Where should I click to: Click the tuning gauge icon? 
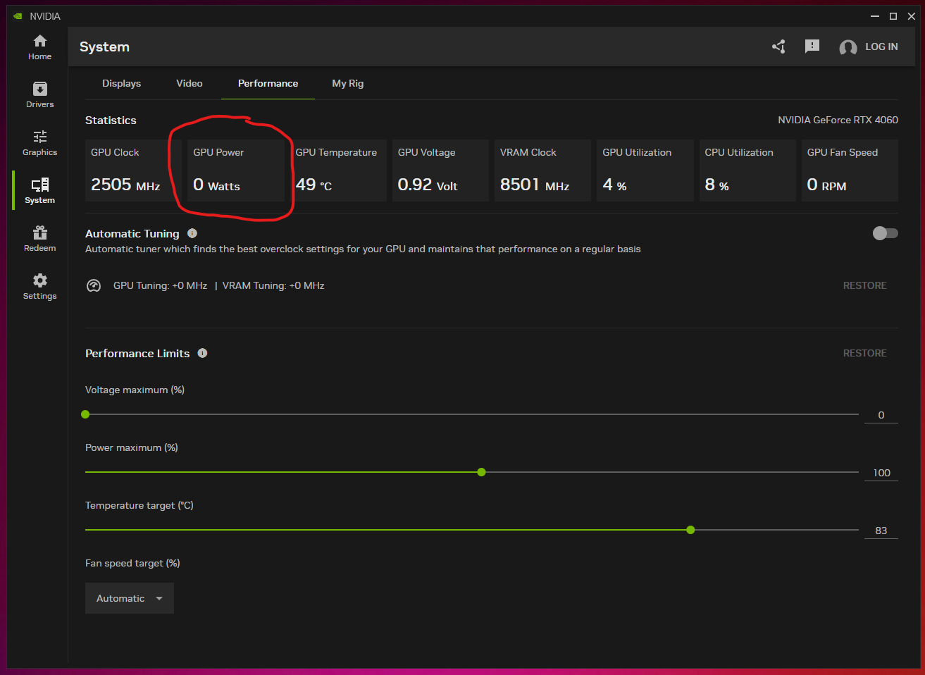point(94,285)
